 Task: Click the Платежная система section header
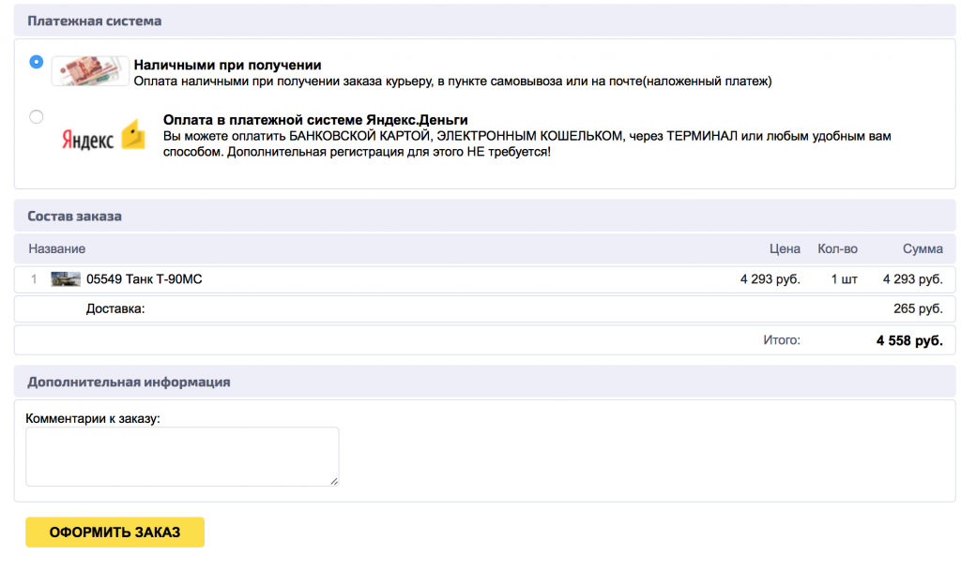[x=89, y=20]
